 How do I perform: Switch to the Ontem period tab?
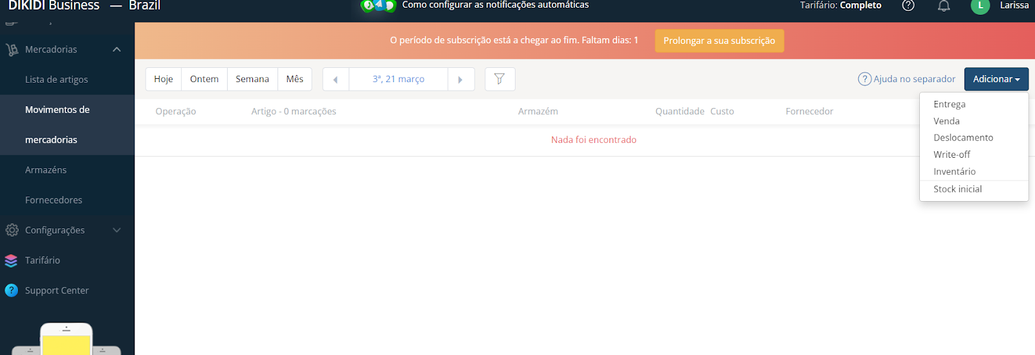204,79
